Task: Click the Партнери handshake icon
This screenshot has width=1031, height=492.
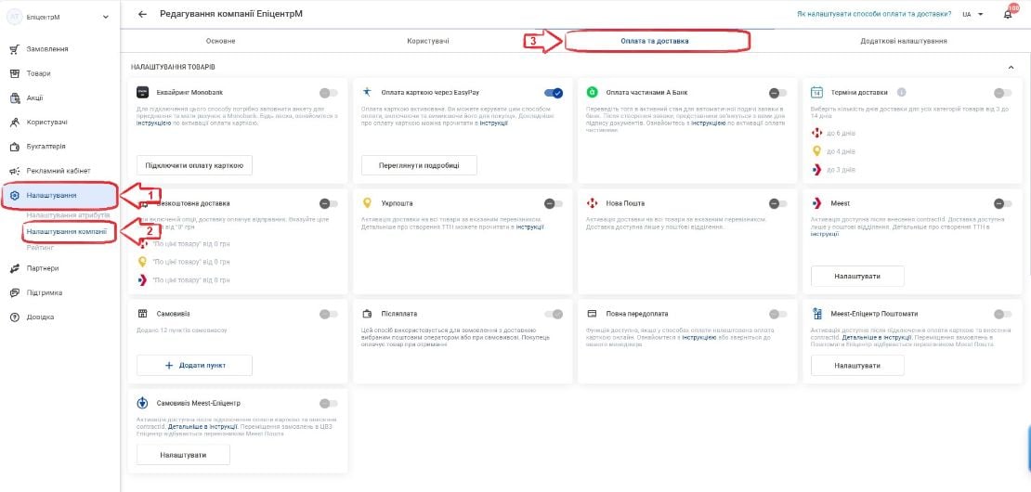Action: tap(15, 268)
